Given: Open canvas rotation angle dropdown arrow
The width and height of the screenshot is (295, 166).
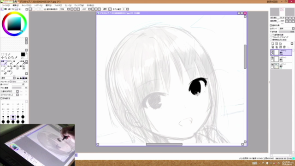Looking at the screenshot, I should tap(89, 9).
